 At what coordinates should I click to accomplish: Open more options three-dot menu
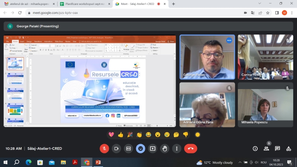click(177, 149)
